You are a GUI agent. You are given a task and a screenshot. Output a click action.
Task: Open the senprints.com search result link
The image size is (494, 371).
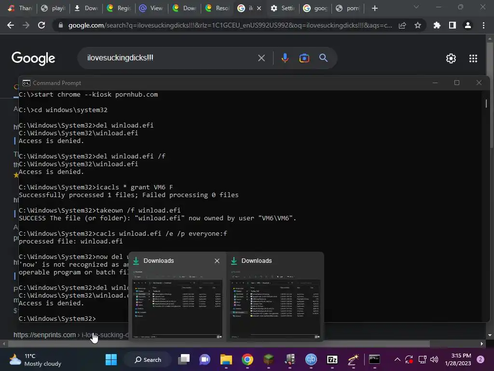point(70,335)
